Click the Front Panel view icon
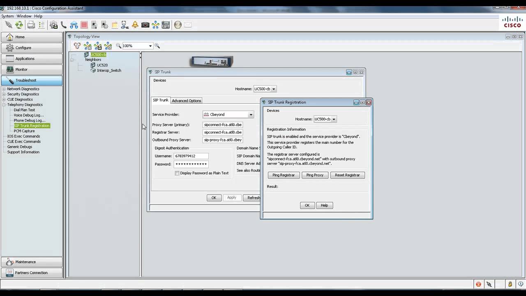The height and width of the screenshot is (296, 526). point(166,25)
